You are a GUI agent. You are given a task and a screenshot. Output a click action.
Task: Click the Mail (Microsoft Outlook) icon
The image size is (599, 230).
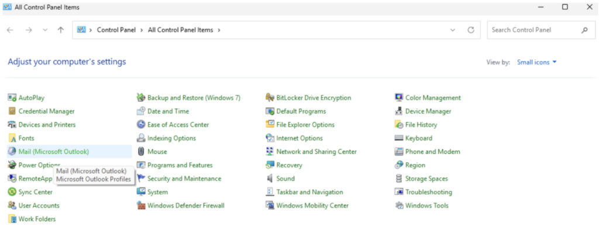[12, 152]
